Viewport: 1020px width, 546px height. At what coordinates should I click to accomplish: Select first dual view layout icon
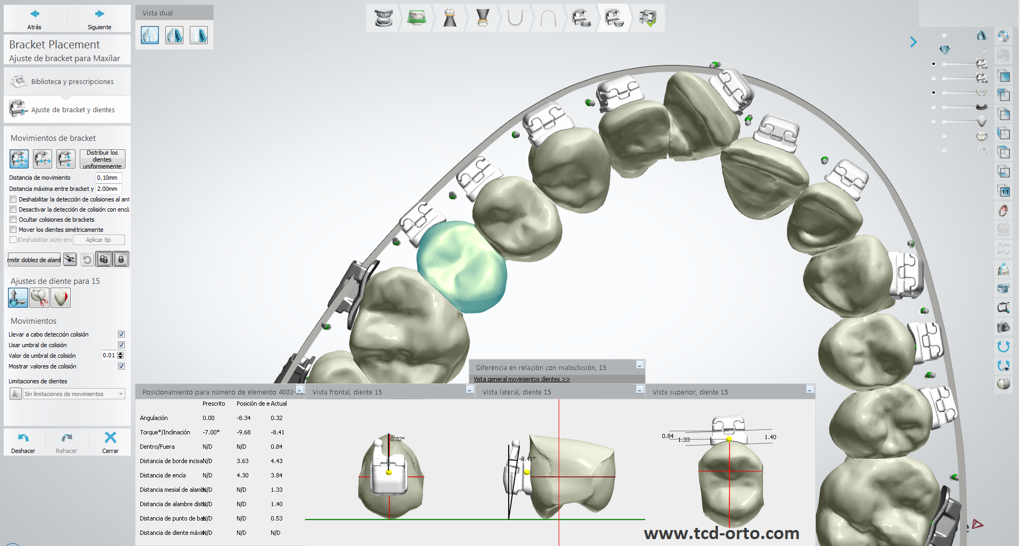150,36
